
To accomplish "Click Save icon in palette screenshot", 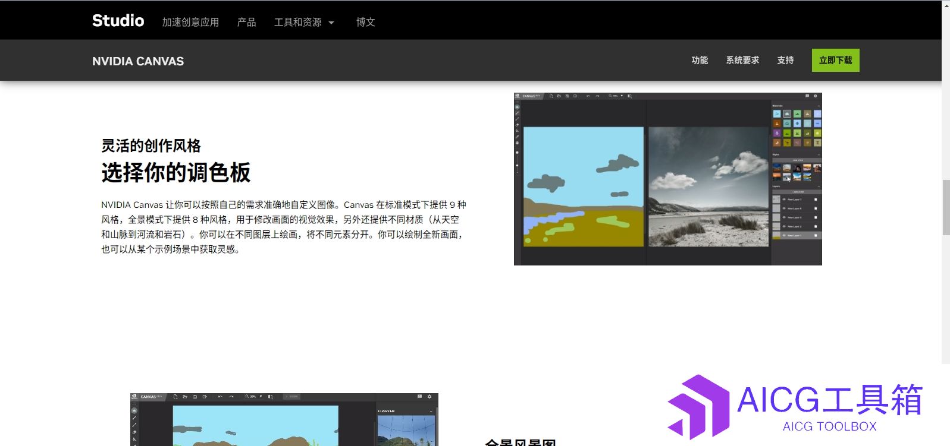I will coord(567,96).
